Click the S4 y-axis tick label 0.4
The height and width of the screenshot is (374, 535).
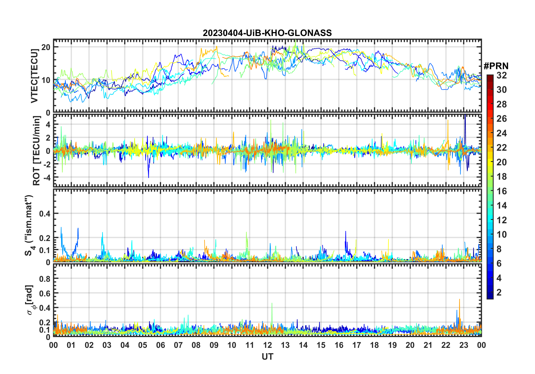point(45,214)
